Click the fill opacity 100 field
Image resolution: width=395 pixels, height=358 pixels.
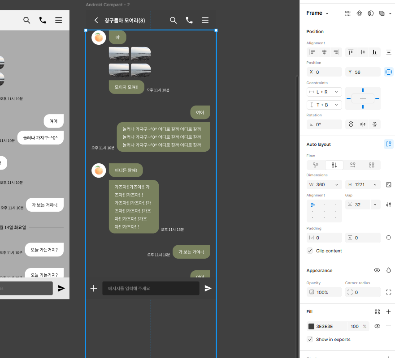[x=355, y=326]
